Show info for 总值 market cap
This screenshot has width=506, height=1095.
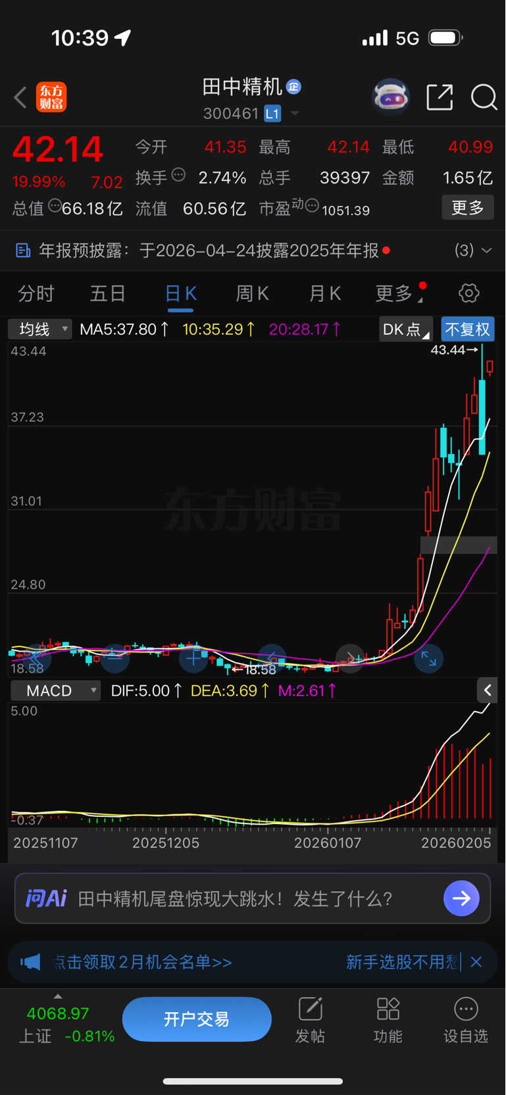[55, 206]
